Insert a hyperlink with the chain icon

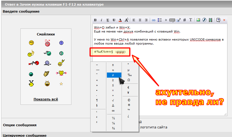pos(154,20)
